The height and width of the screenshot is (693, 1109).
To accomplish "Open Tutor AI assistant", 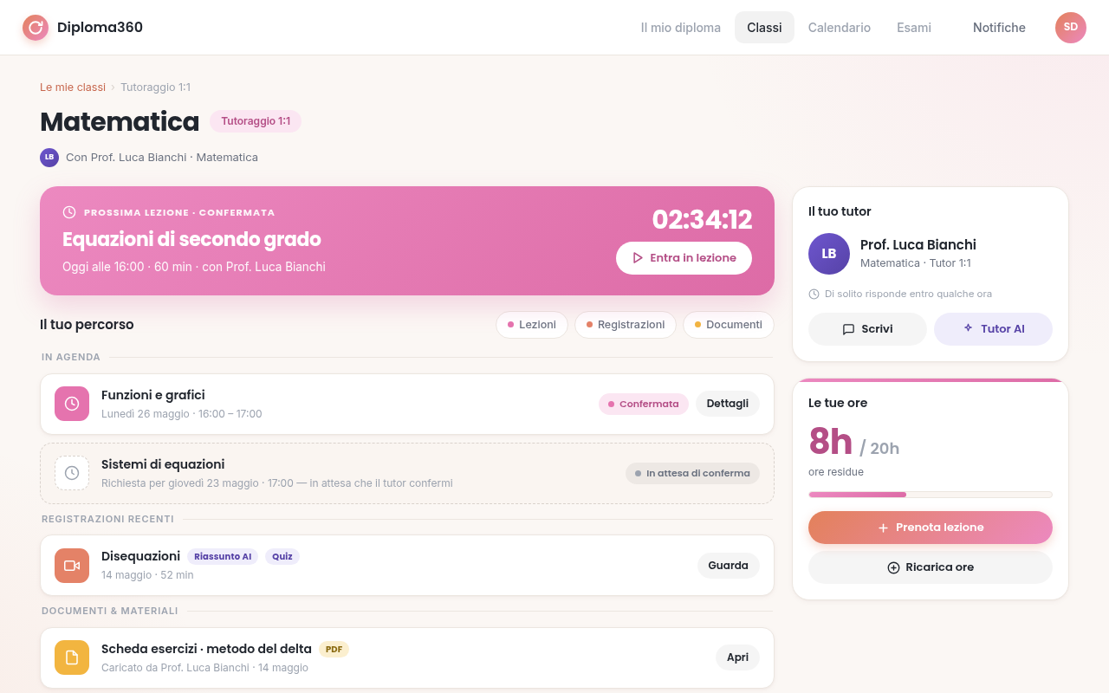I will tap(993, 329).
